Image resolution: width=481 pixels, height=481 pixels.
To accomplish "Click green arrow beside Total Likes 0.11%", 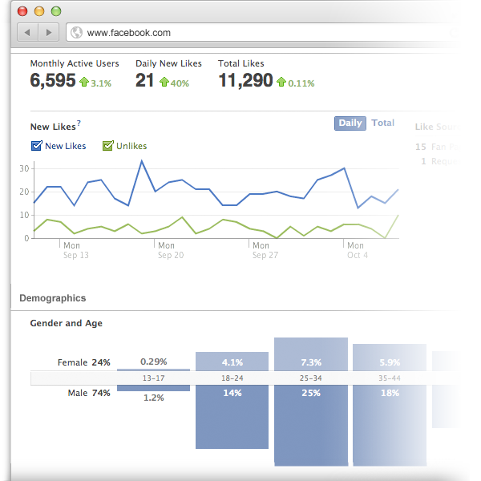I will 281,82.
